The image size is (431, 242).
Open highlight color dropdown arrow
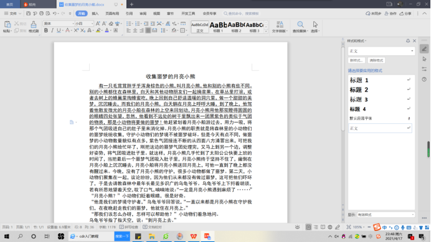(x=102, y=30)
